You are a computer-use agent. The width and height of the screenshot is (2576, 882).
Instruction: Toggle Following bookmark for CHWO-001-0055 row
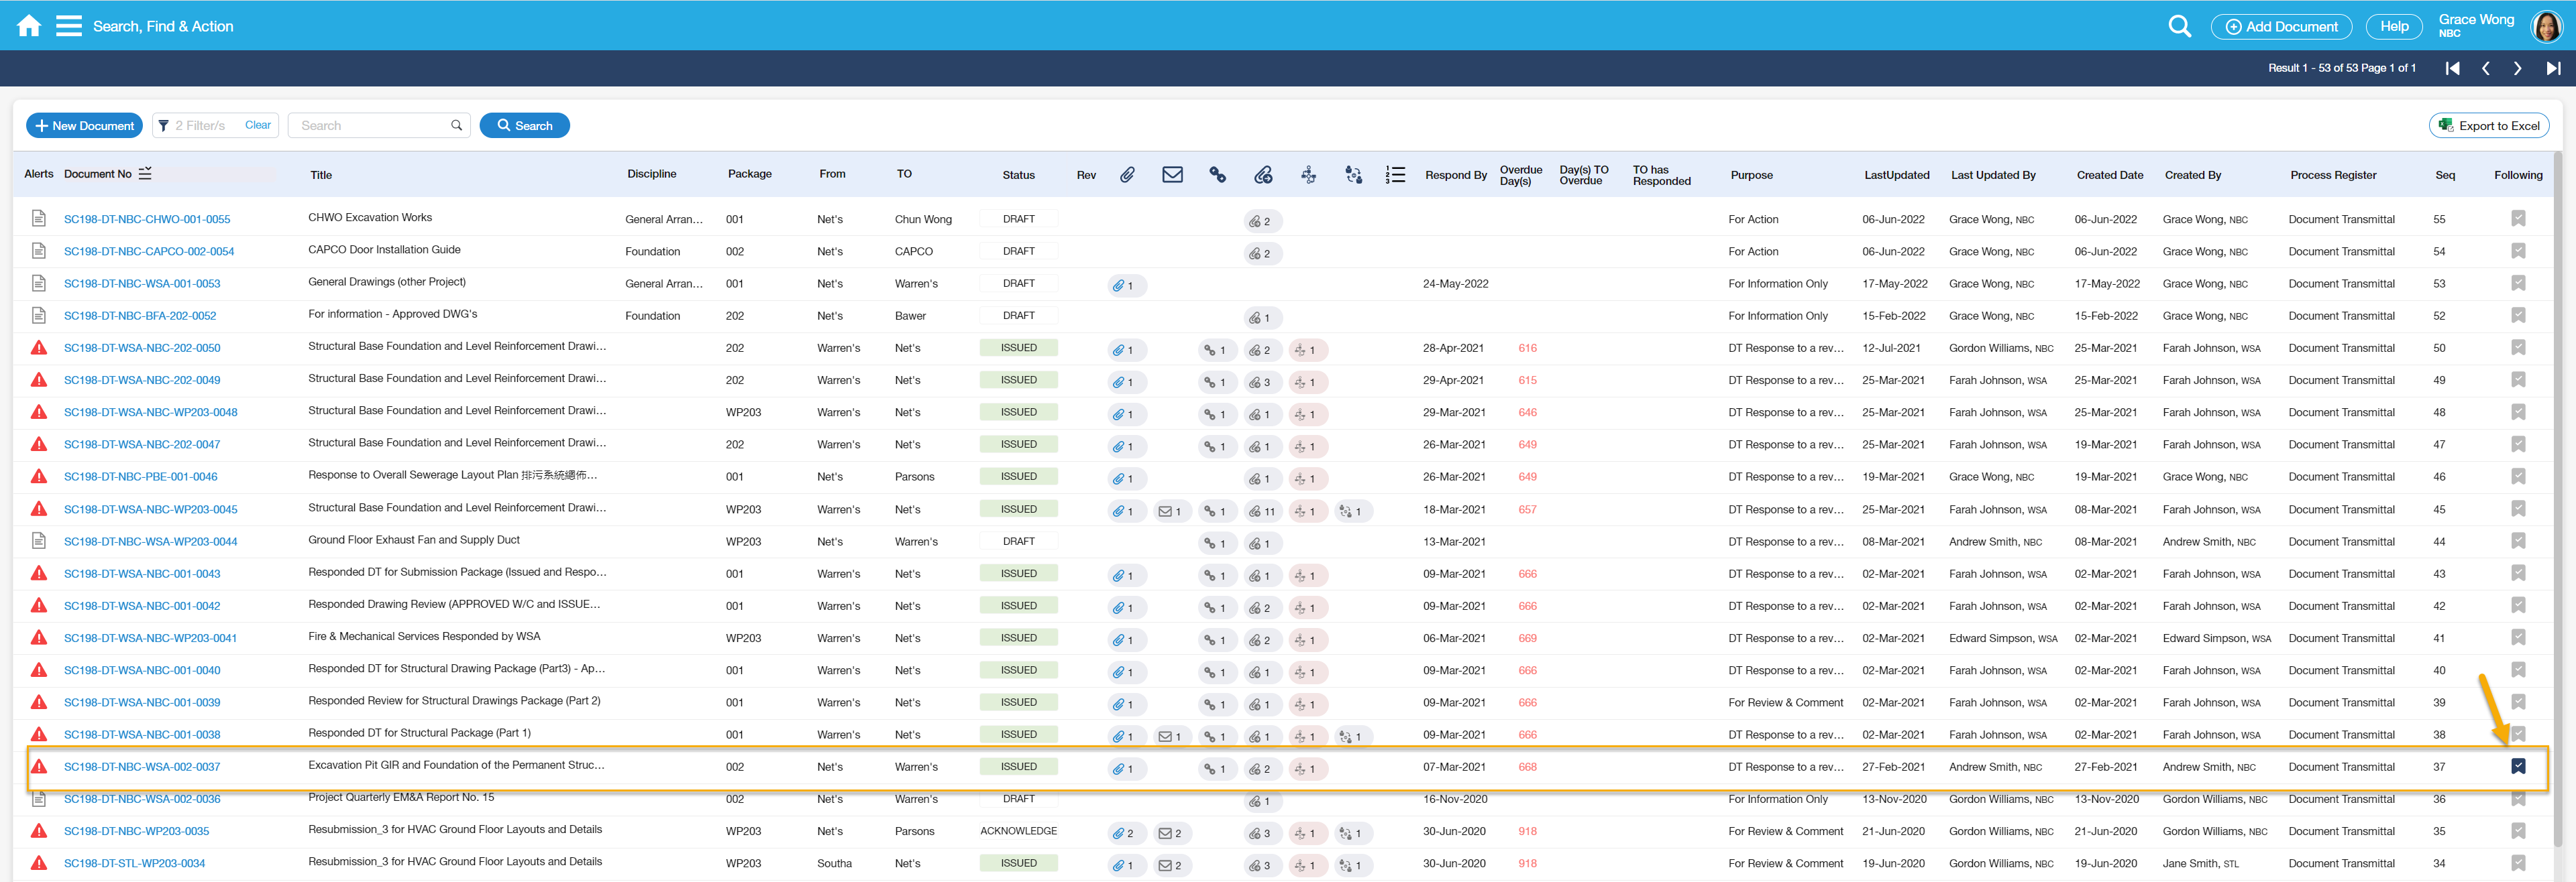(x=2517, y=218)
